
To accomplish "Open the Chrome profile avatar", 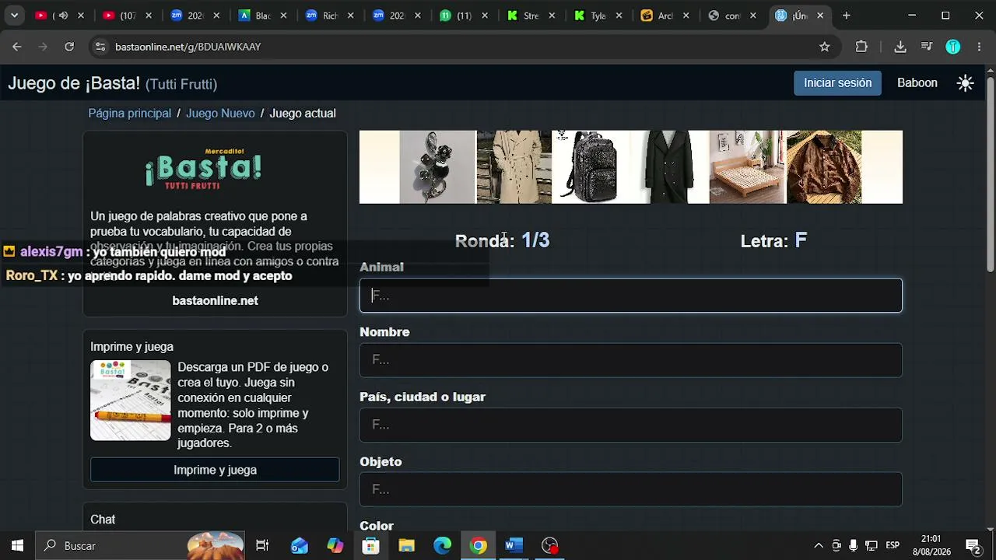I will 953,47.
